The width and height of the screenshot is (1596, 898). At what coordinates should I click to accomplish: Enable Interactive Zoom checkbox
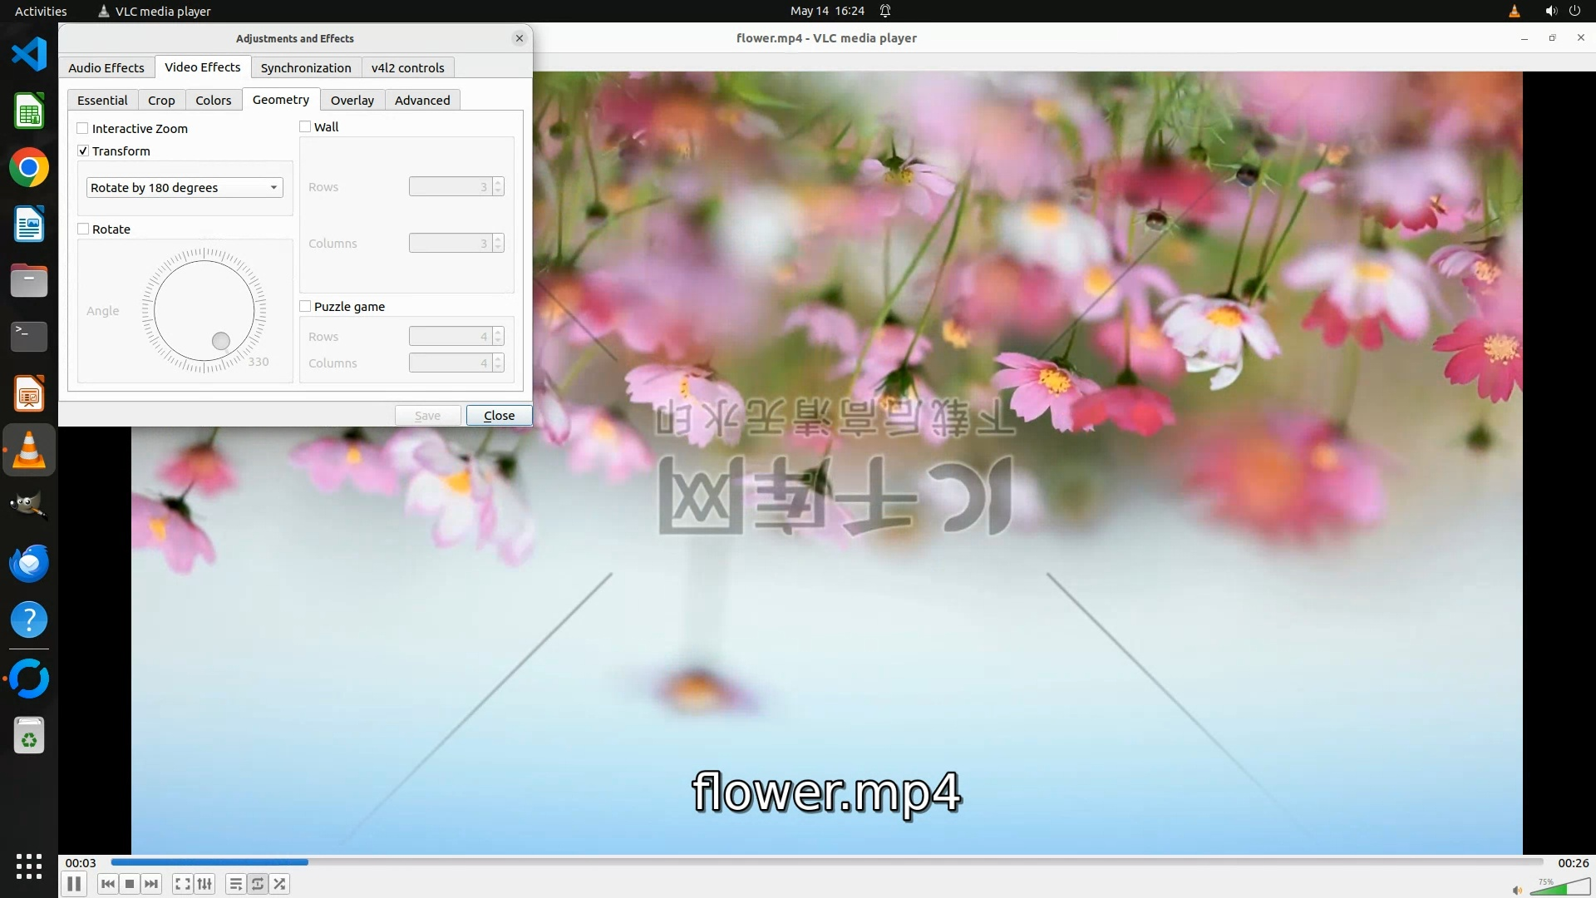coord(83,128)
